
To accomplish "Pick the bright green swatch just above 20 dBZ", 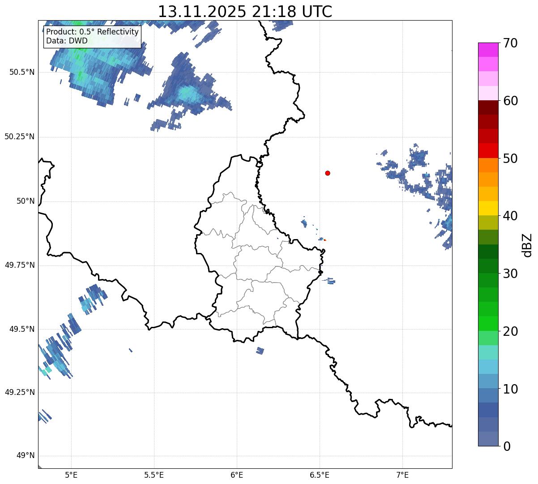I will click(487, 324).
